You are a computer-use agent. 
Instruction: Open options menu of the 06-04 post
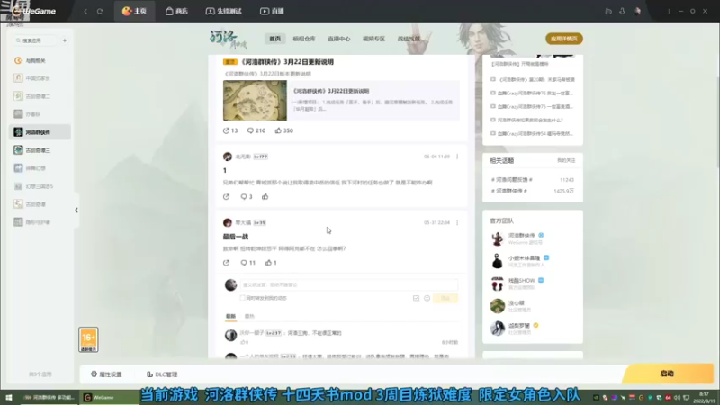[x=457, y=157]
